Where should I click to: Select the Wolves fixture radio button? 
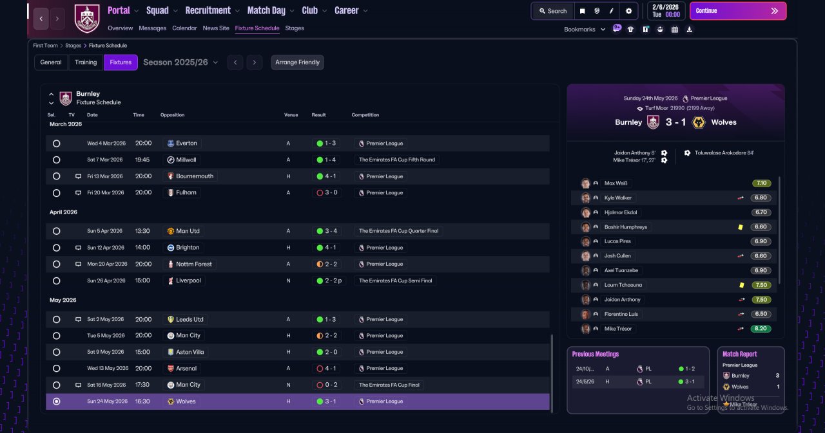tap(56, 401)
